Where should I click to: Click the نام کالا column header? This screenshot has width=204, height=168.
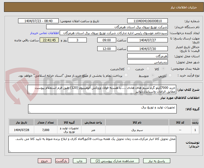[x=135, y=122]
